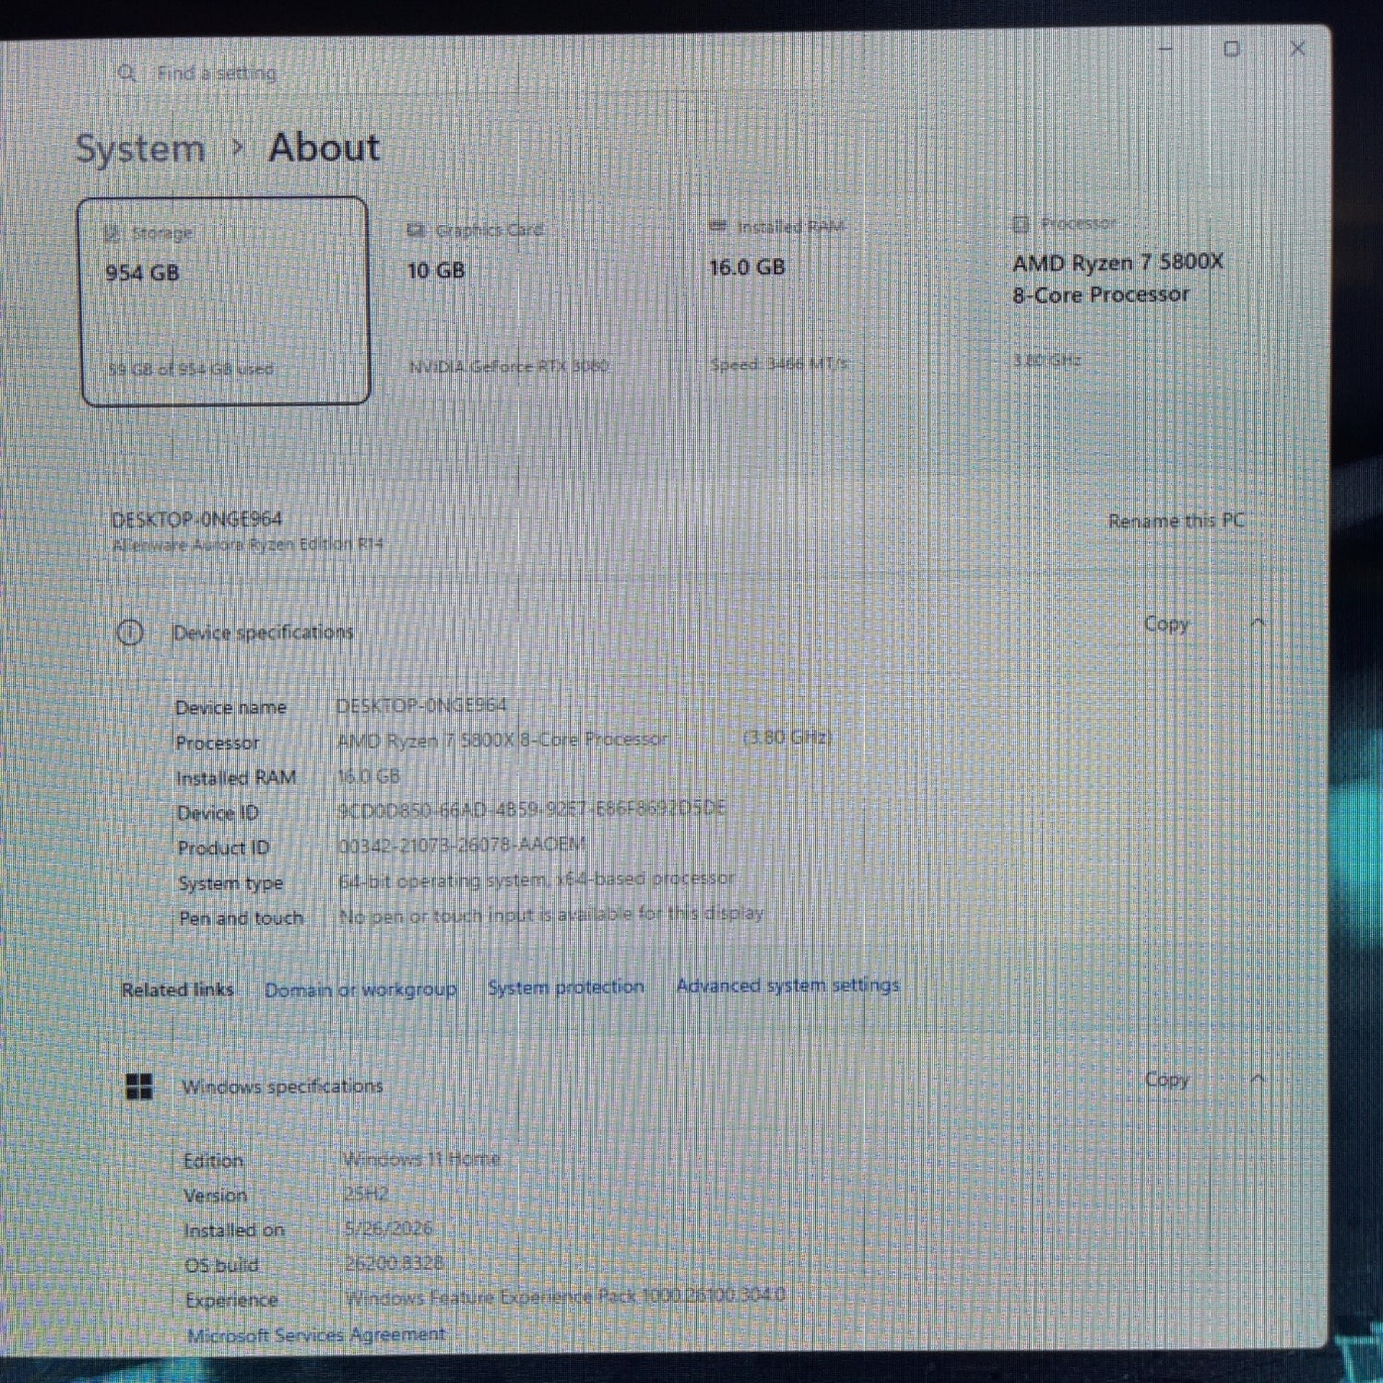
Task: Maximize the Settings window
Action: click(x=1232, y=48)
